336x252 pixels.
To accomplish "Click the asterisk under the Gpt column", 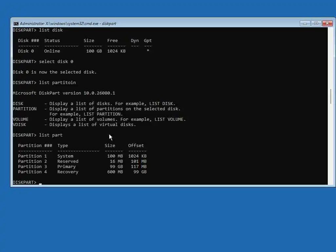I will click(148, 51).
